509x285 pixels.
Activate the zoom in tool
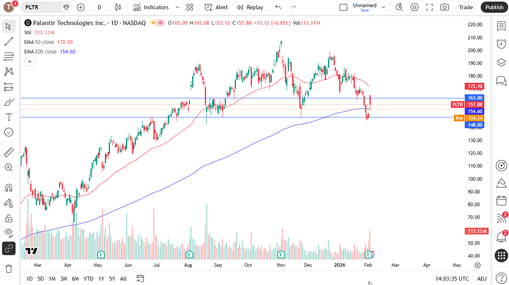[8, 167]
